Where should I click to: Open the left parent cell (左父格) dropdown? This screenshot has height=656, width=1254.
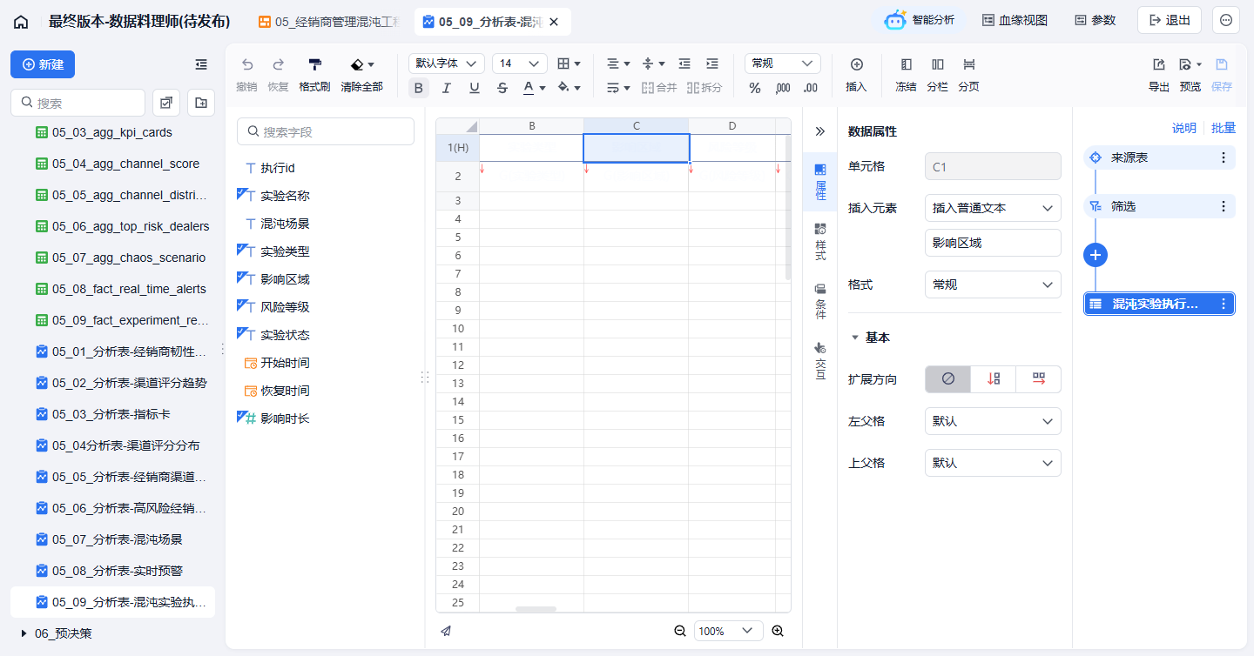pyautogui.click(x=993, y=421)
